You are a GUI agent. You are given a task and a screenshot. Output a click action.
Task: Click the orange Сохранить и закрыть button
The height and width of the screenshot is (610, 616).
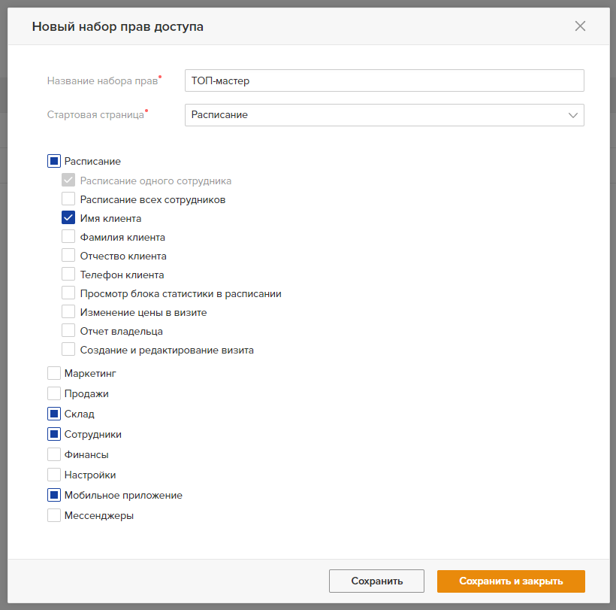[x=511, y=581]
